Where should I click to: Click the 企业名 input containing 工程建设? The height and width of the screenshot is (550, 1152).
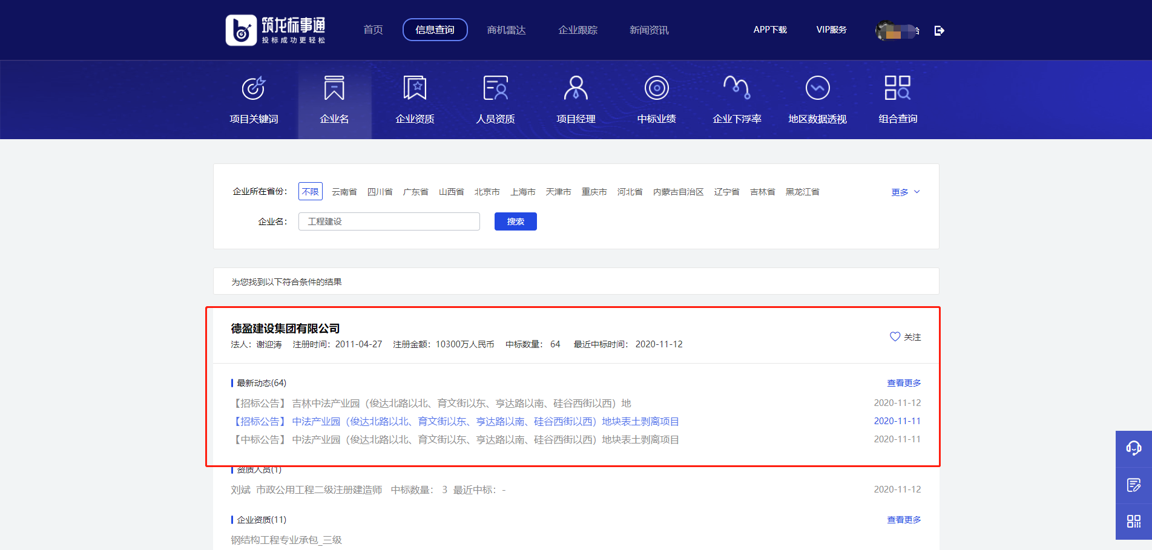(388, 221)
